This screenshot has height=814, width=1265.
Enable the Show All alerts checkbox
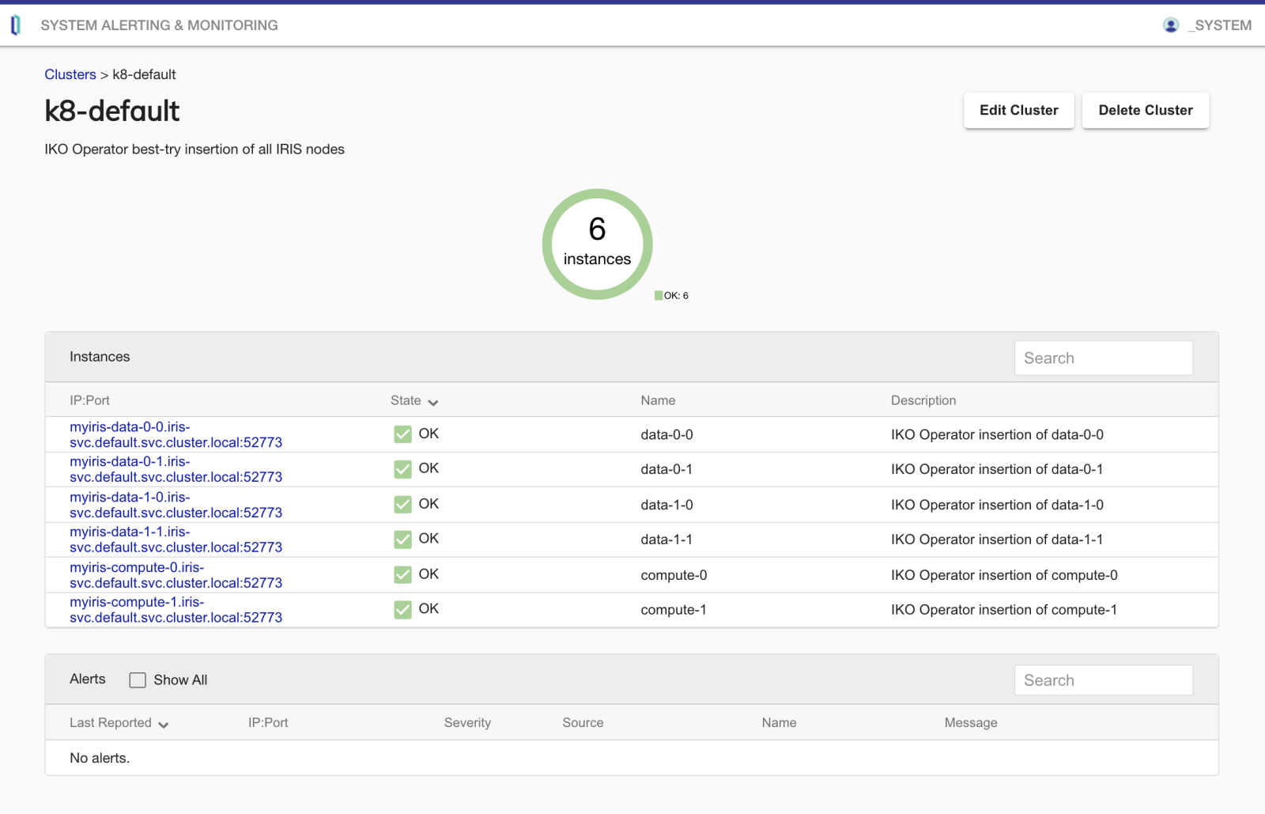[138, 680]
